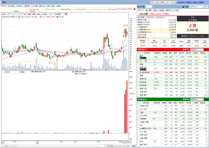Screen dimensions: 209x148
Task: Click the 2024/05/10 date marker on chart axis
Action: click(127, 142)
